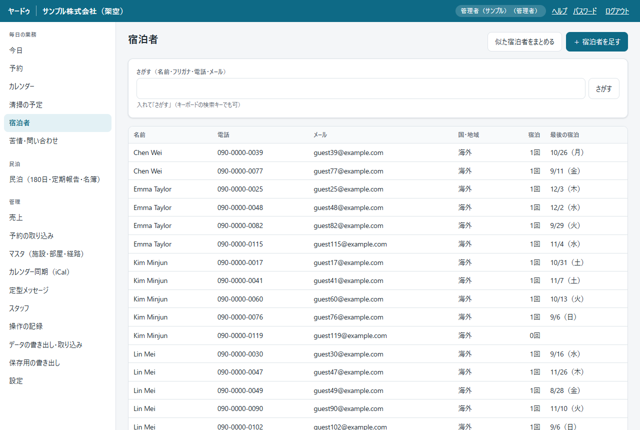640x430 pixels.
Task: Click the さがす search button
Action: pyautogui.click(x=604, y=88)
